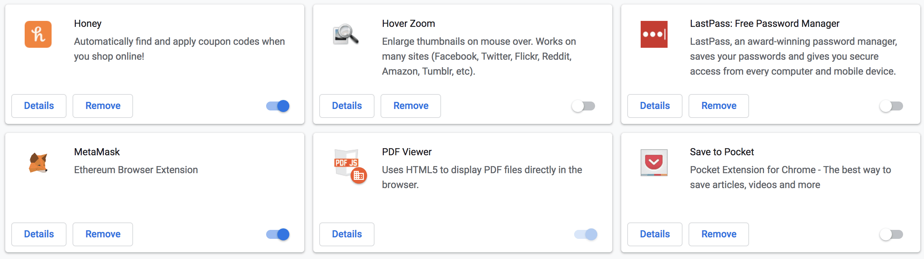Screen dimensions: 924x259
Task: Open Details for LastPass
Action: (x=655, y=106)
